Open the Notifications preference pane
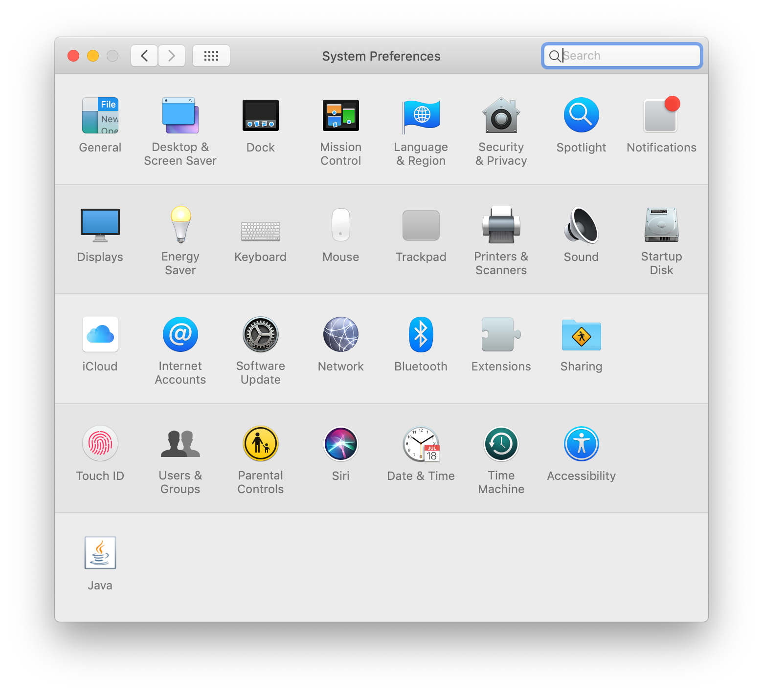The image size is (763, 694). click(661, 115)
